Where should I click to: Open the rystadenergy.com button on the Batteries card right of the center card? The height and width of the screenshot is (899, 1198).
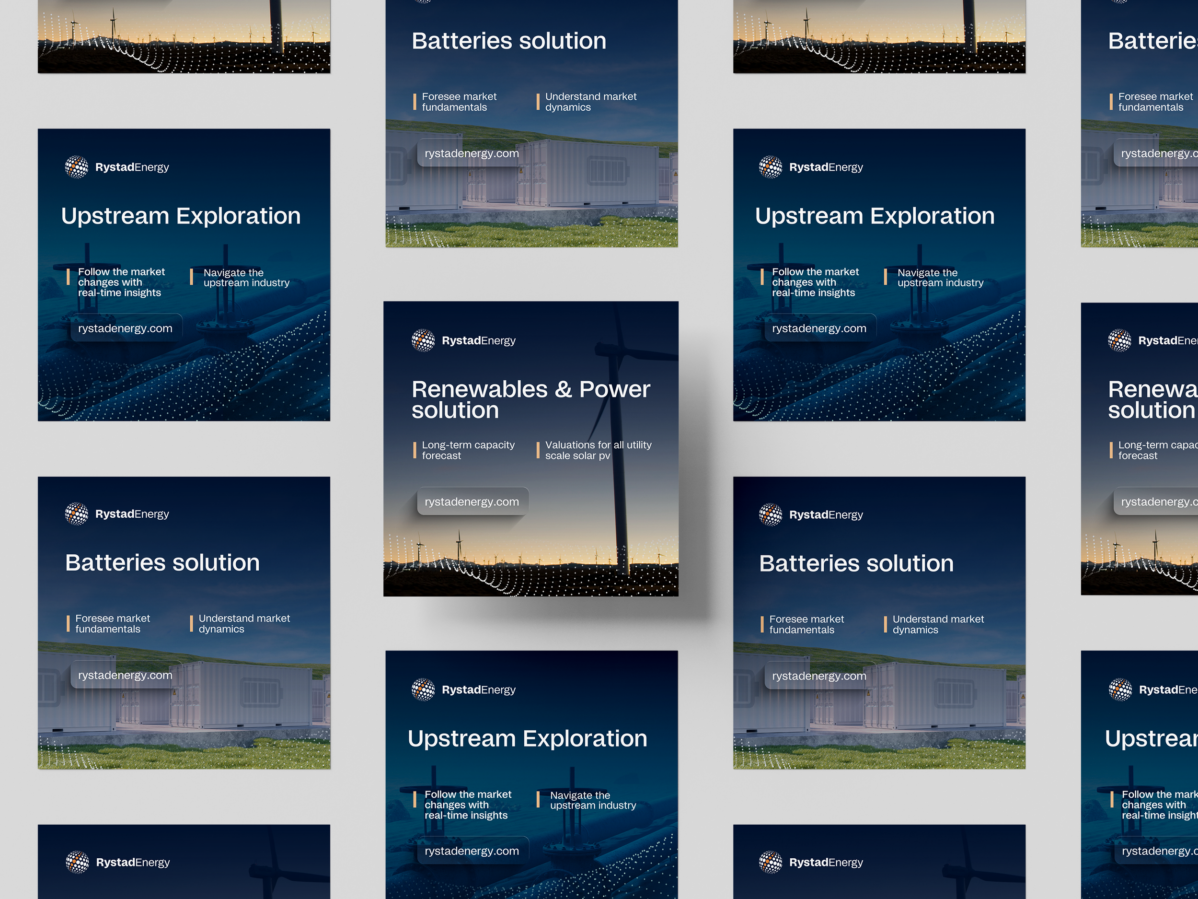[819, 676]
